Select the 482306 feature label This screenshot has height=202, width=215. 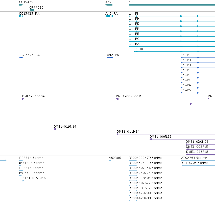(x=115, y=158)
